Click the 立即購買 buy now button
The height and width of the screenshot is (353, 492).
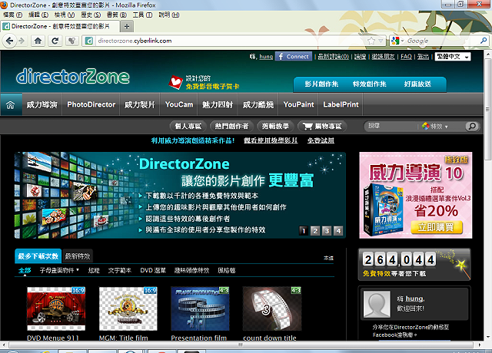tap(437, 227)
